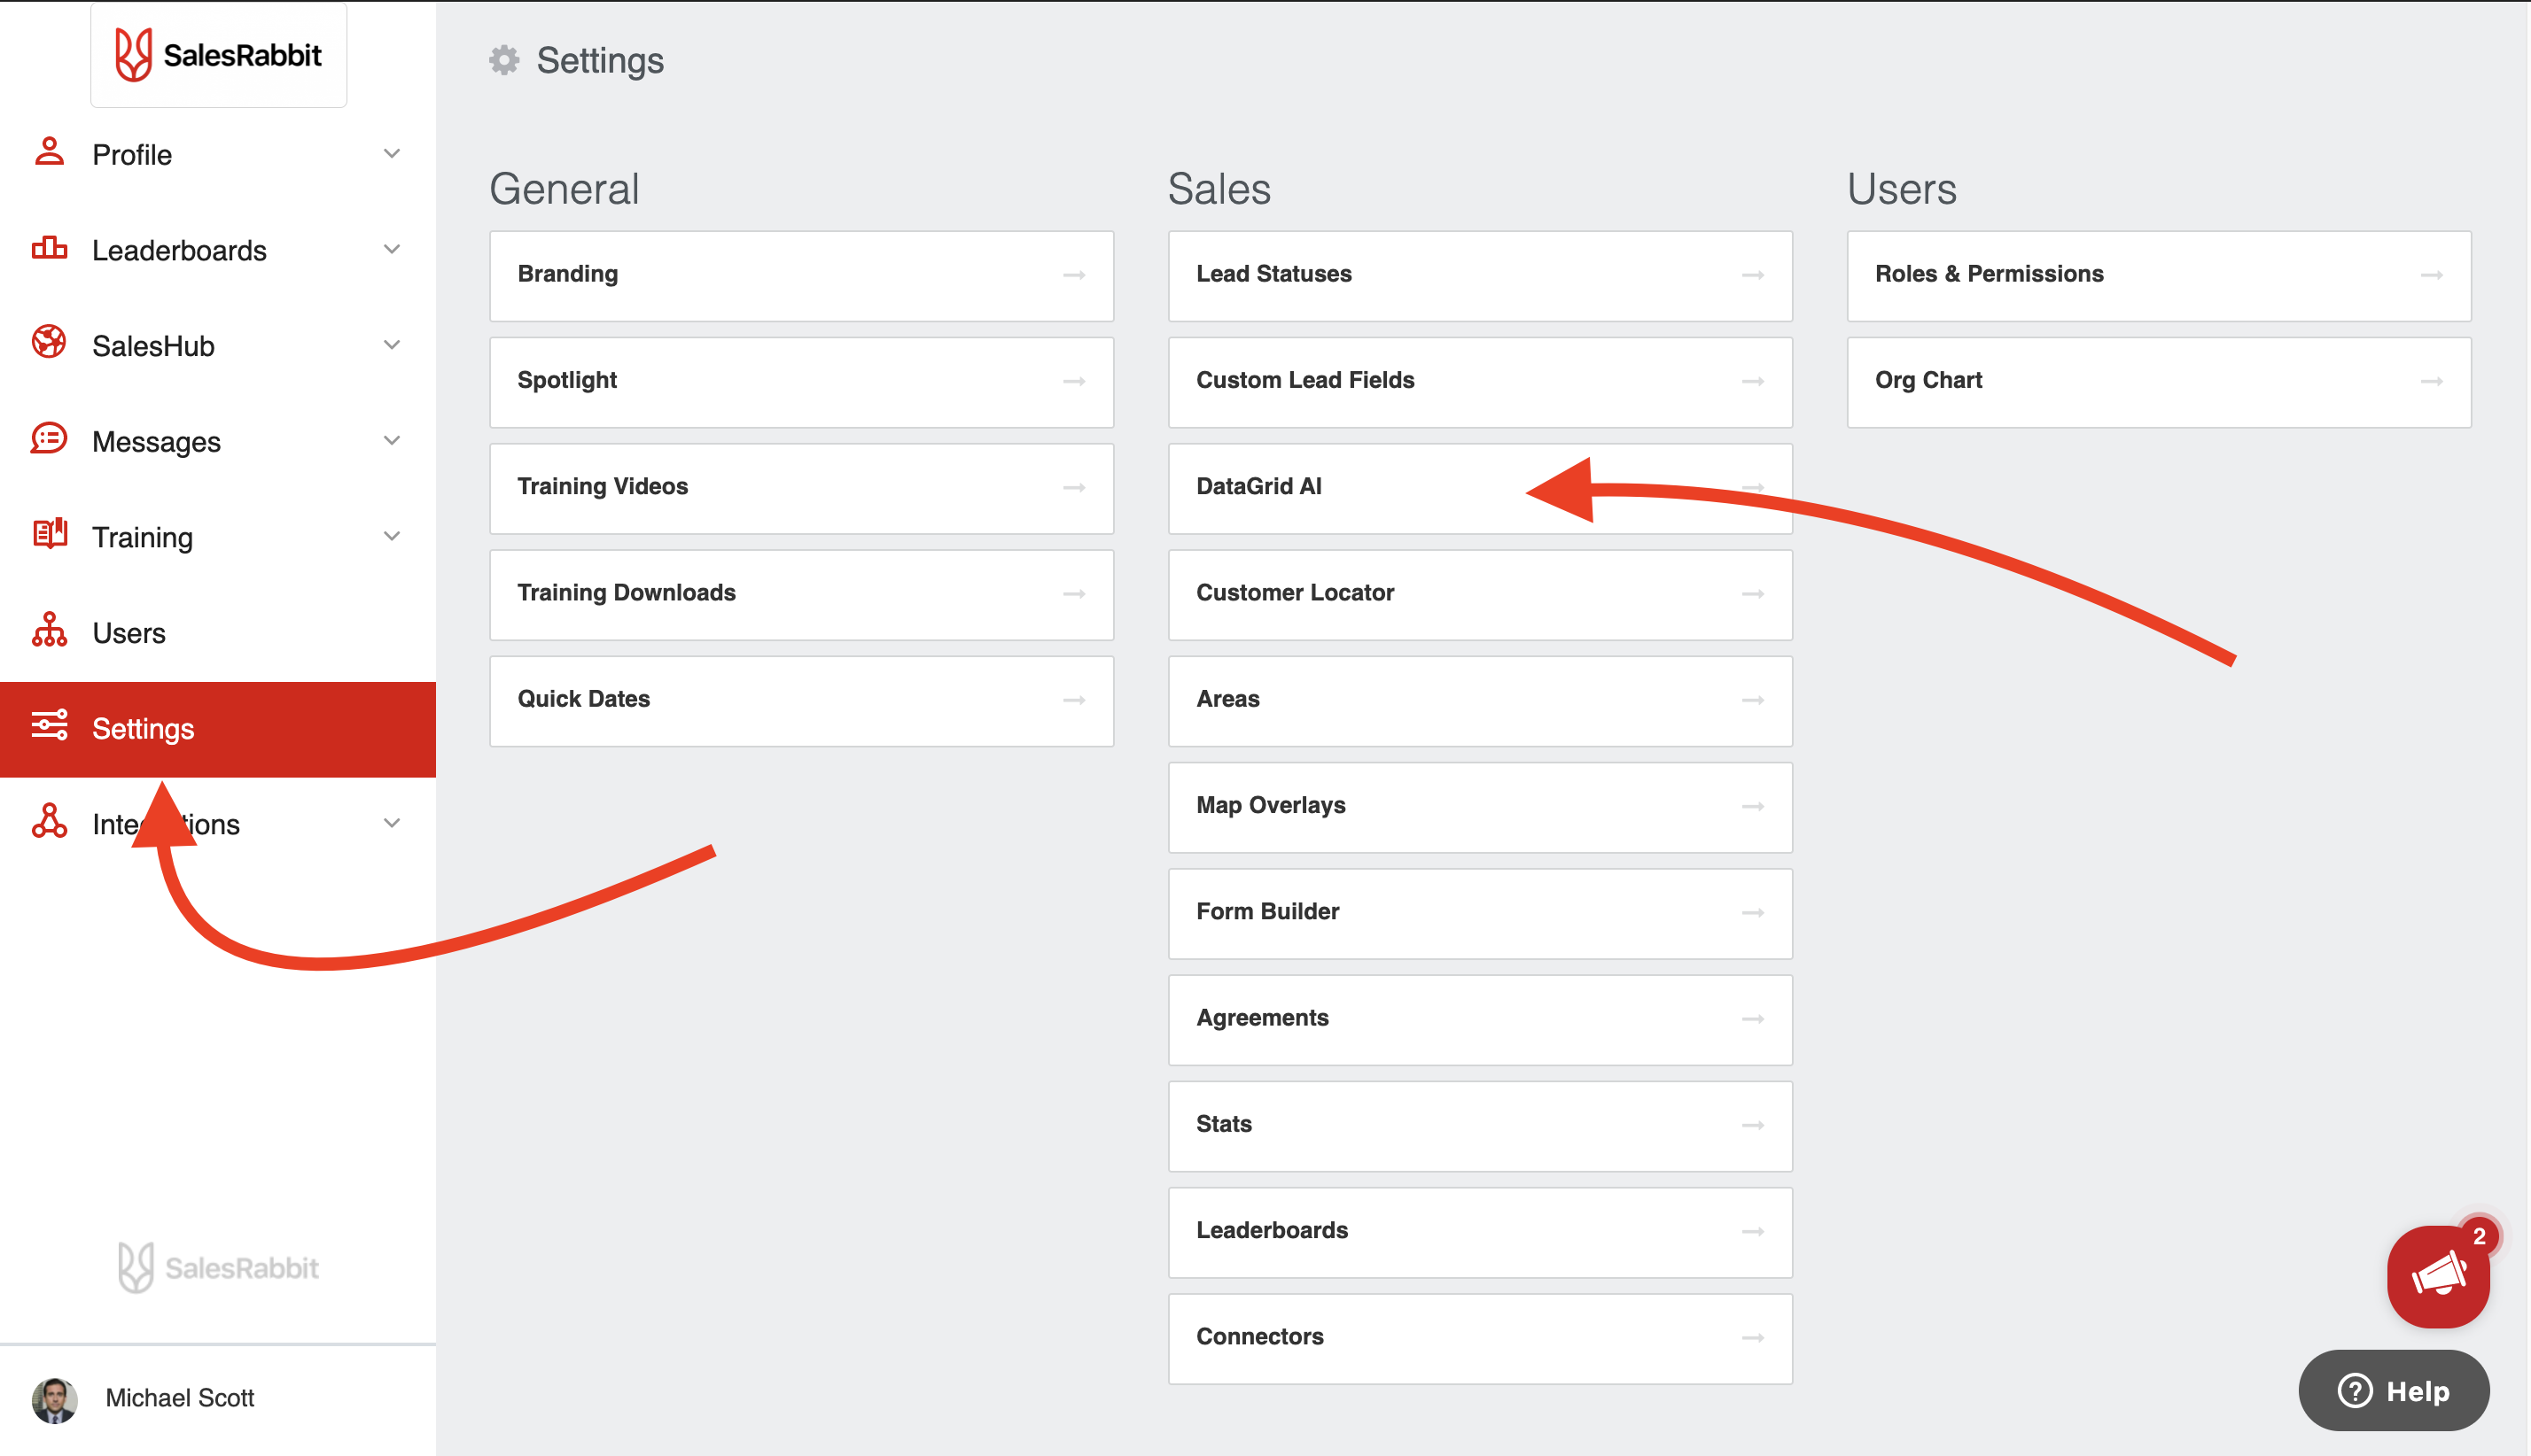
Task: Open Roles & Permissions settings
Action: tap(2159, 276)
